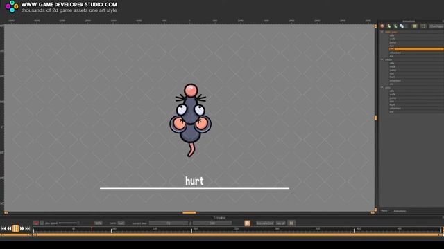
Task: Select jump under the grey entity
Action: point(416,98)
